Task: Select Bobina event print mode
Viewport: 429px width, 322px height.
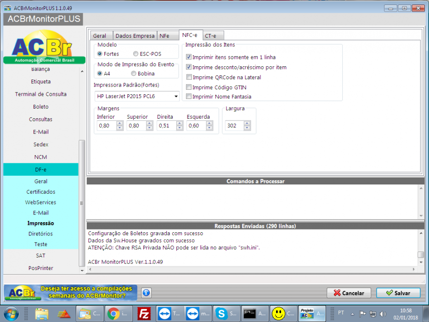Action: 134,74
